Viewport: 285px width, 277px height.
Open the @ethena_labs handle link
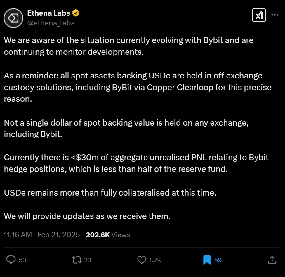click(x=51, y=23)
